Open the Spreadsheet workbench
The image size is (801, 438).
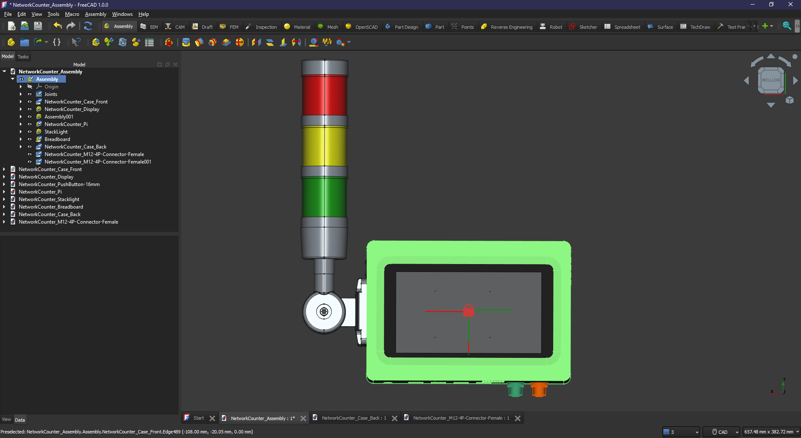622,27
